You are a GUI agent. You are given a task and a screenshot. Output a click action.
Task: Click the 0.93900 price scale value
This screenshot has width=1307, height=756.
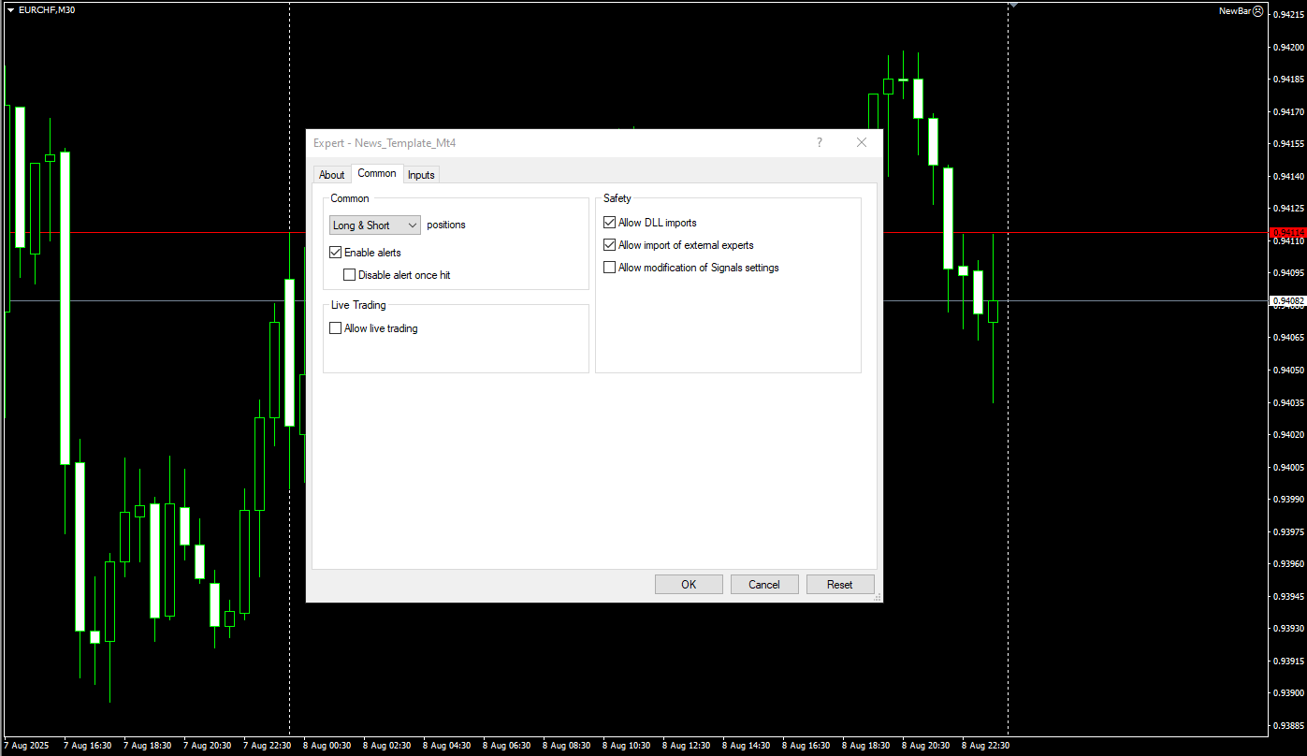1289,693
